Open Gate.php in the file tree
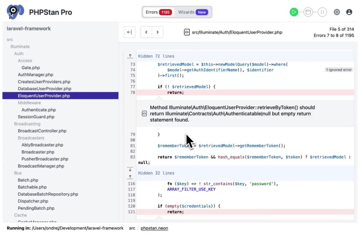Screen dimensions: 360x235 point(31,68)
